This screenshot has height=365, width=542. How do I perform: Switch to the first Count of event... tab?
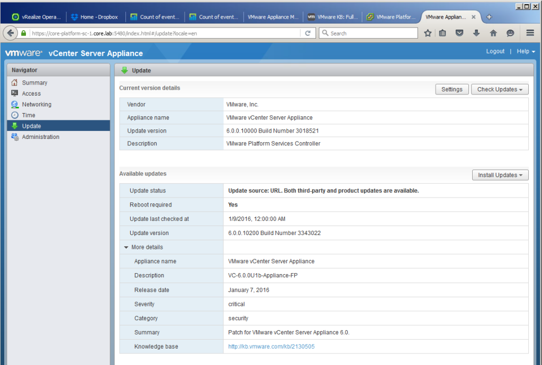[x=155, y=17]
